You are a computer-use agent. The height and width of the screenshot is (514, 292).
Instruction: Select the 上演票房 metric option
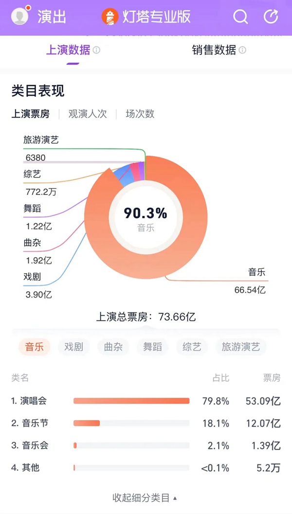pyautogui.click(x=30, y=114)
